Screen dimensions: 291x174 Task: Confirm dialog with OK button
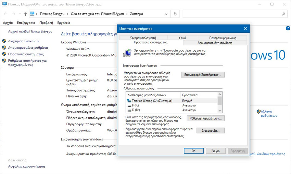[193, 151]
